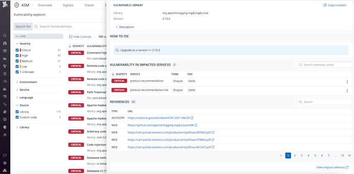Open the gauge speedometer icon in sidebar

(5, 81)
